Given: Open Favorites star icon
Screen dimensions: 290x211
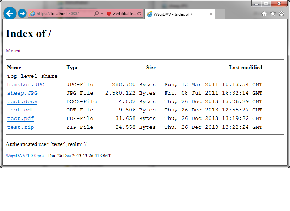Looking at the screenshot, I should pyautogui.click(x=273, y=14).
